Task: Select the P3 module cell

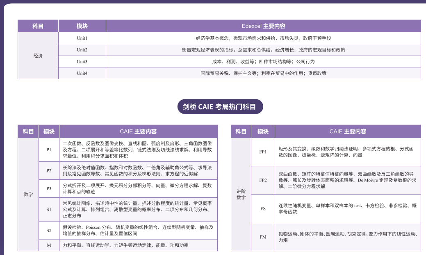Action: pyautogui.click(x=49, y=188)
